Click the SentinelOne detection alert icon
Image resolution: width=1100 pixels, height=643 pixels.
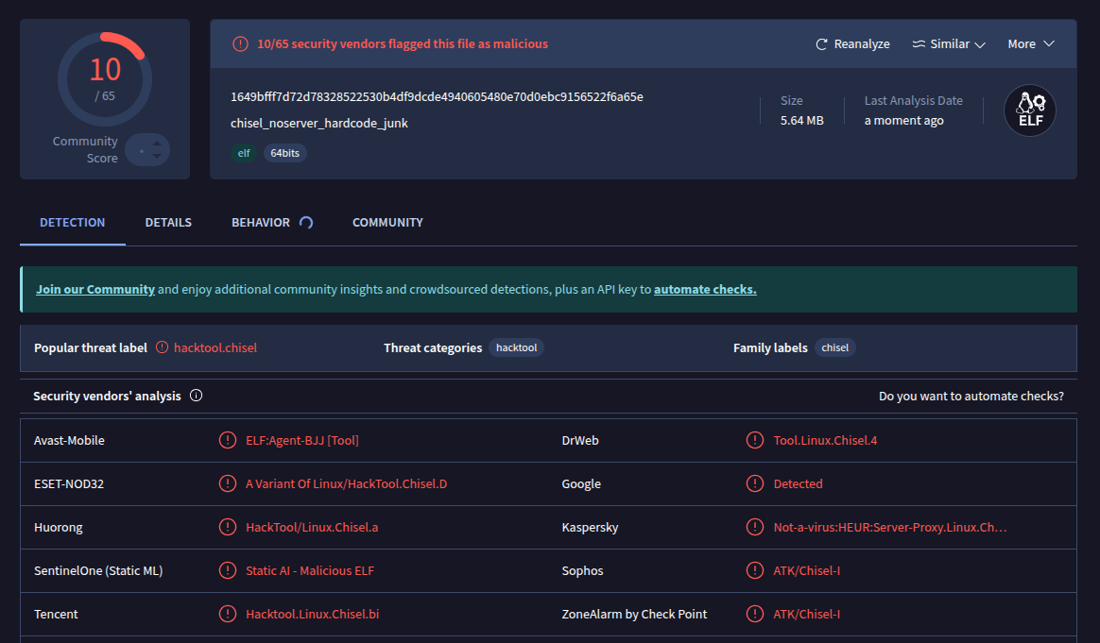click(228, 571)
